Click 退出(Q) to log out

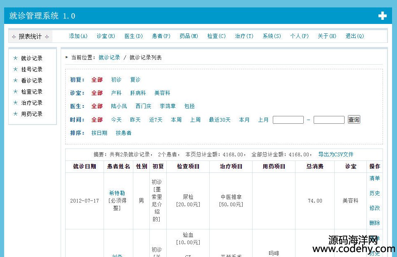tap(355, 36)
